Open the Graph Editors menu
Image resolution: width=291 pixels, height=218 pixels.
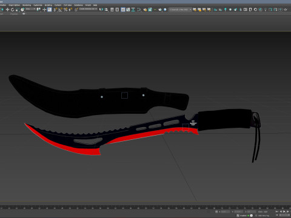click(14, 5)
